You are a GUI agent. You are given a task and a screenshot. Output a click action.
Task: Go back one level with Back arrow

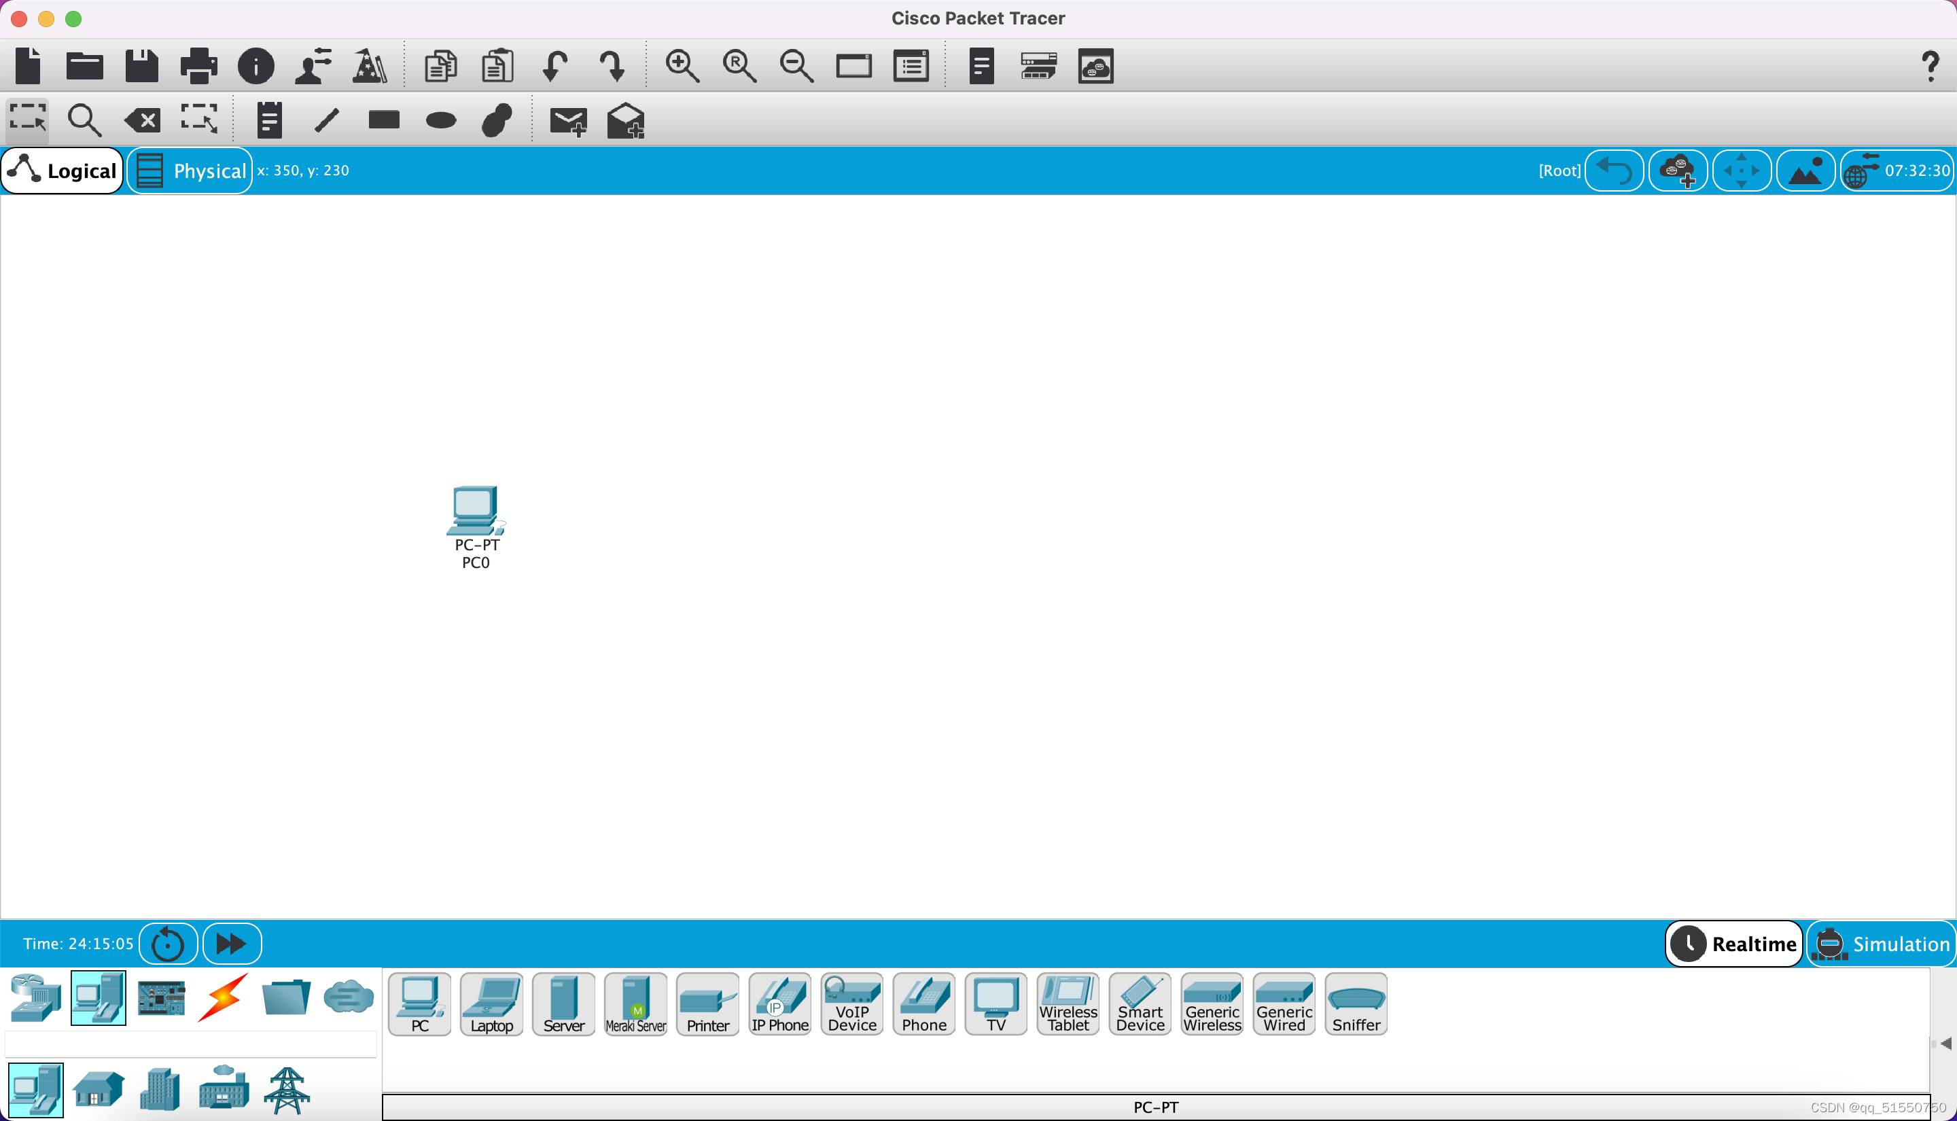coord(1615,170)
